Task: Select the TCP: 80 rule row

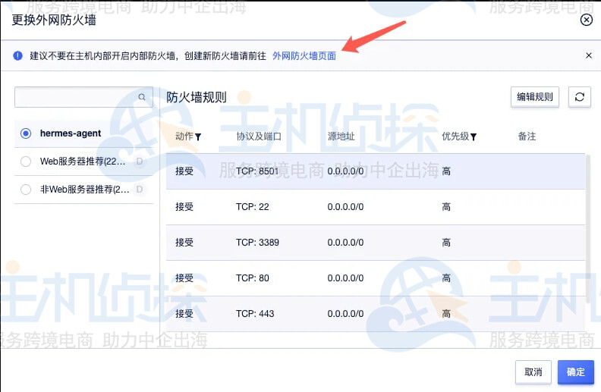Action: coord(376,278)
